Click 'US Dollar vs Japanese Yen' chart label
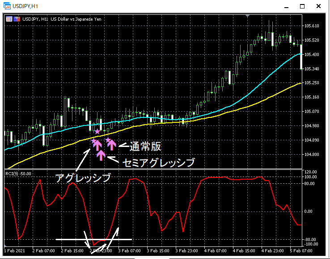Image resolution: width=330 pixels, height=259 pixels. [x=76, y=19]
